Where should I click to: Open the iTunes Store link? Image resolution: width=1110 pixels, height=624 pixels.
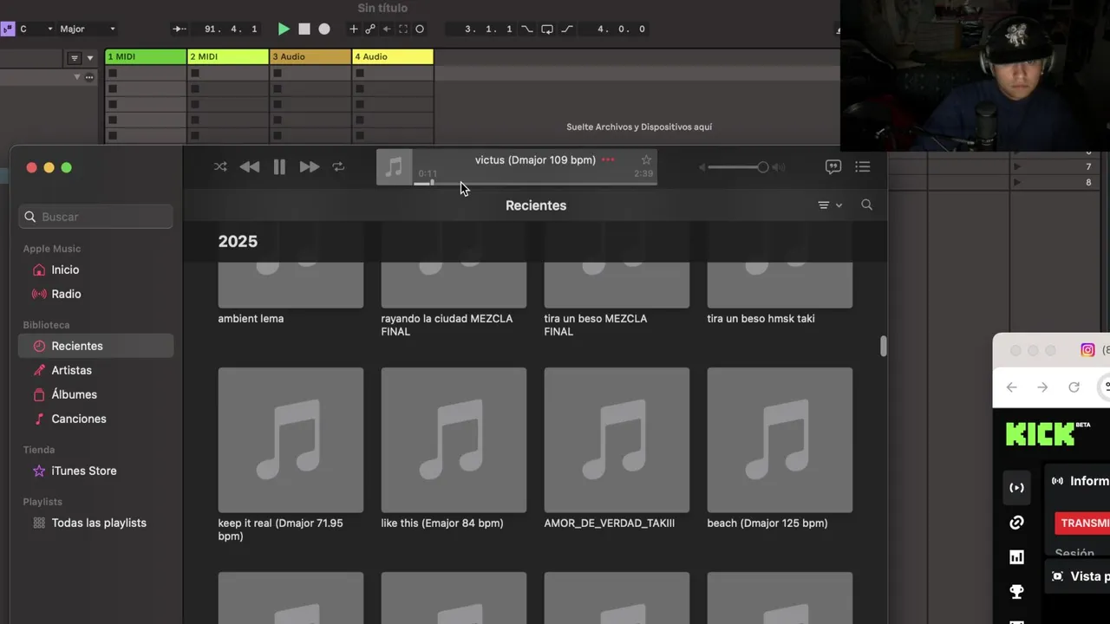[x=96, y=471]
